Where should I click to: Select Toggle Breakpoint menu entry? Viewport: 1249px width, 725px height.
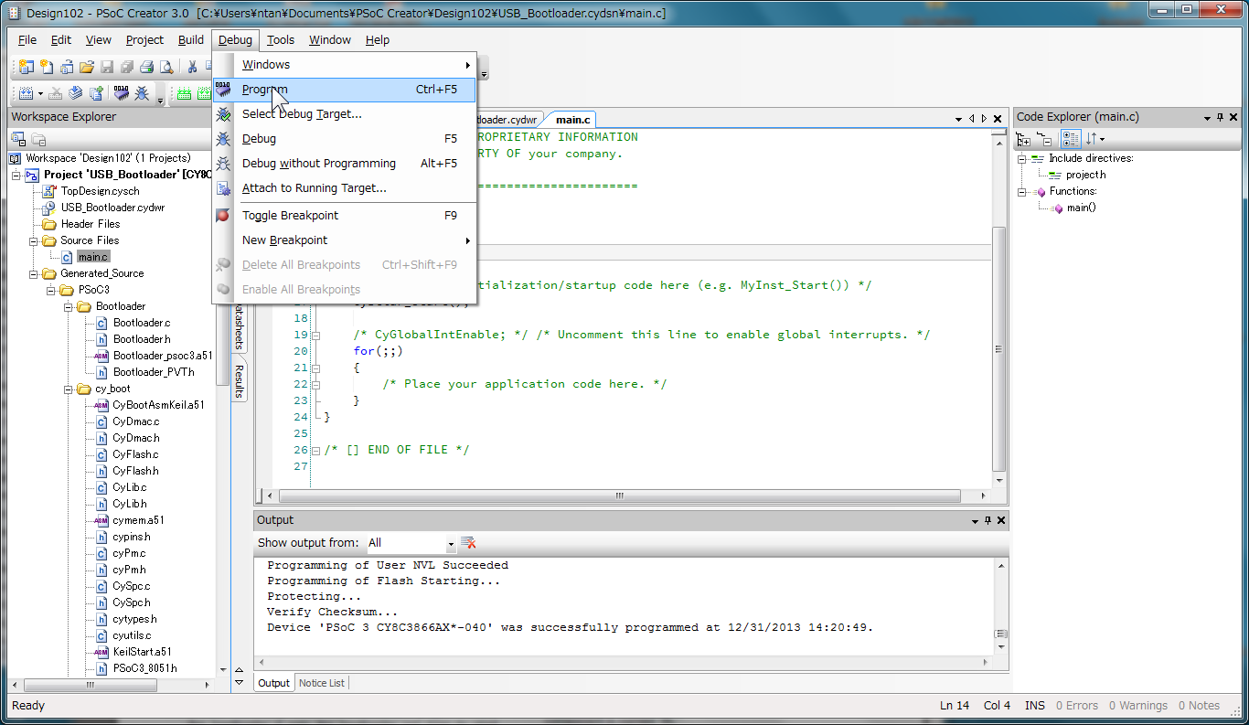345,216
